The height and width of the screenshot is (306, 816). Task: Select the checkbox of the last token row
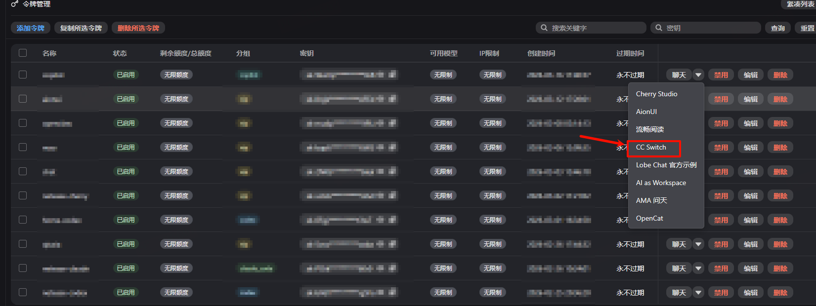click(x=23, y=292)
